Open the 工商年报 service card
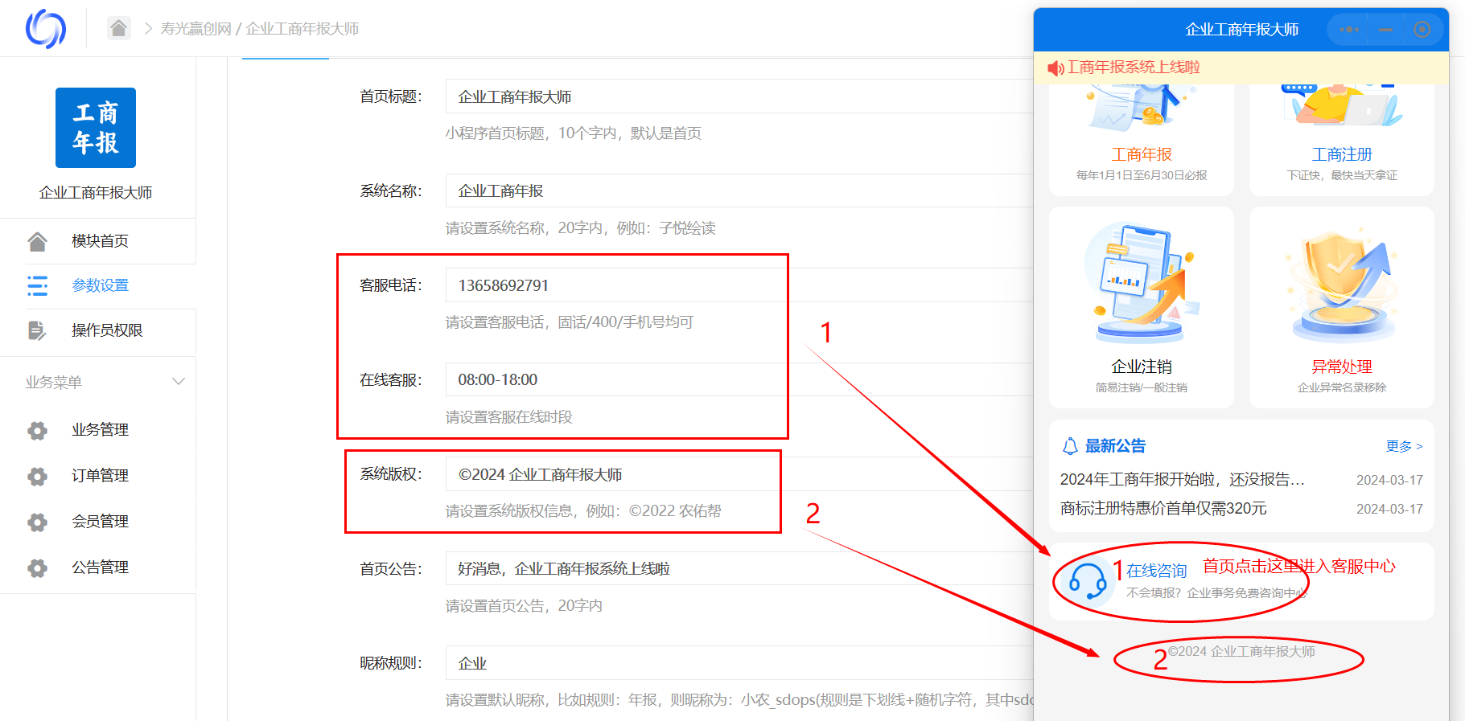This screenshot has width=1465, height=721. pyautogui.click(x=1142, y=140)
